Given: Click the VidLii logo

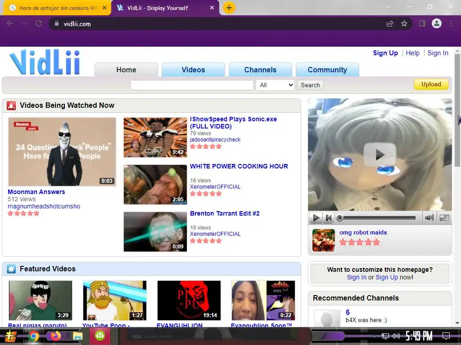Looking at the screenshot, I should click(x=45, y=62).
